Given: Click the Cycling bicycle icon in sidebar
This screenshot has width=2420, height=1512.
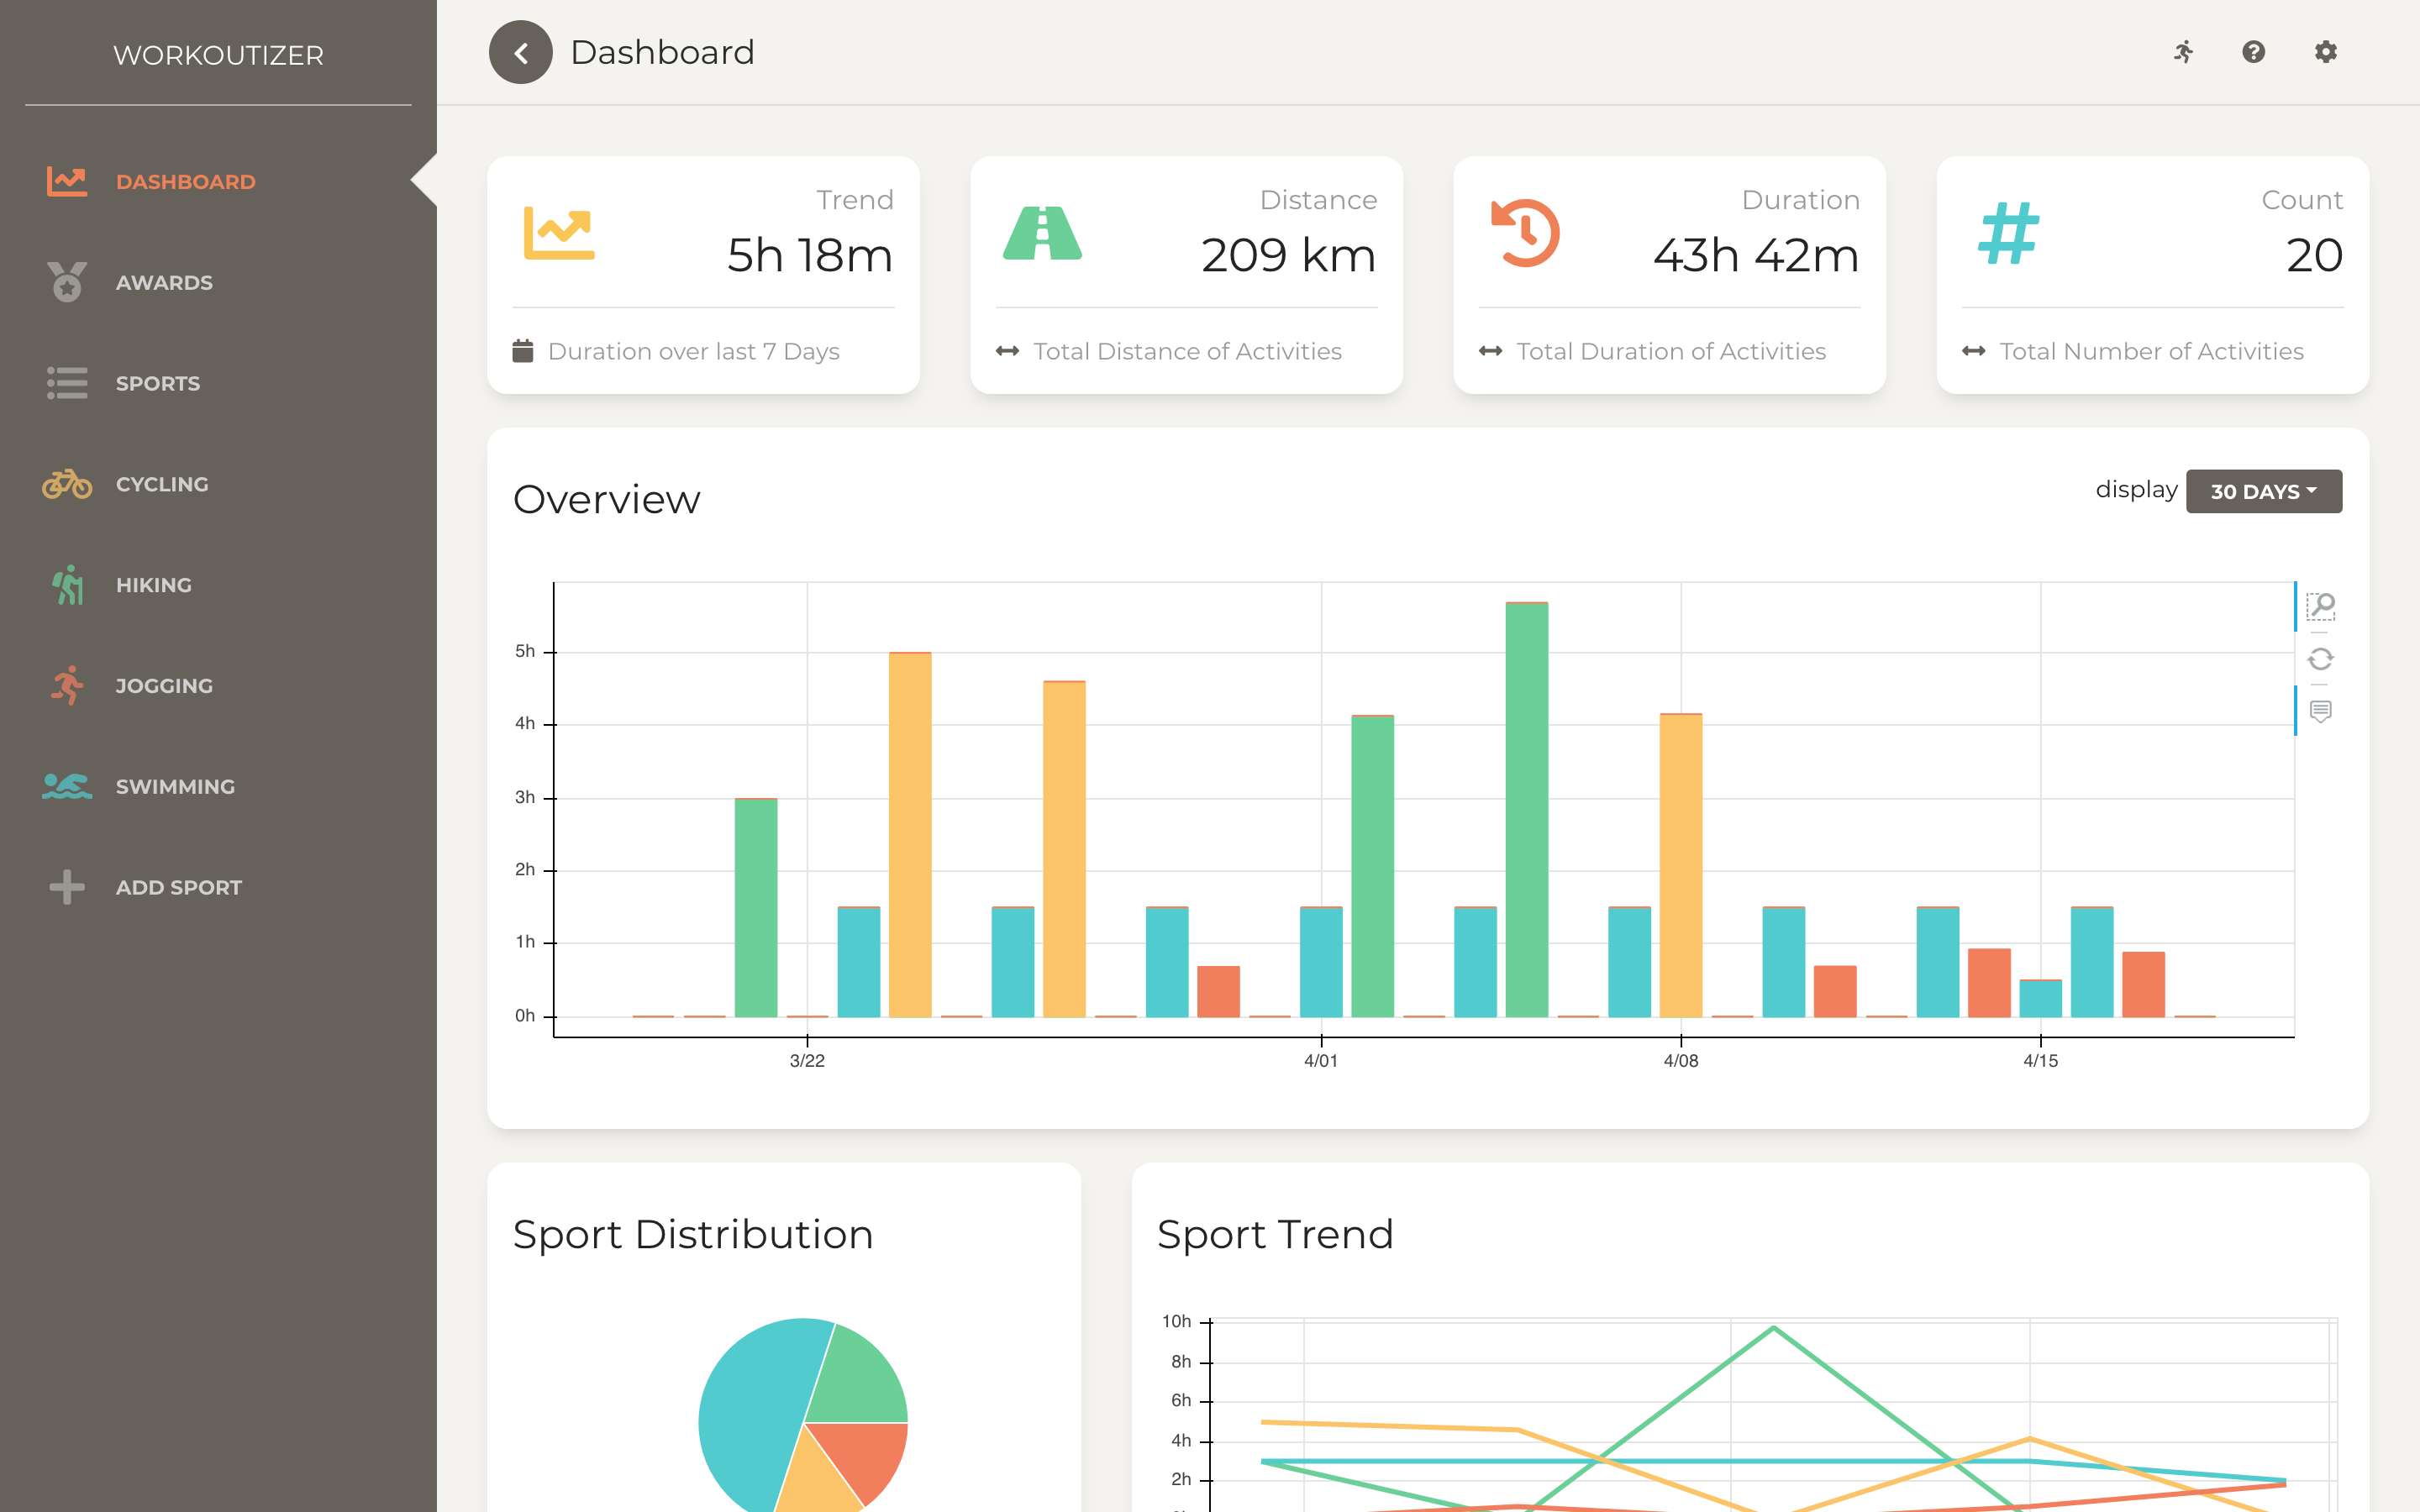Looking at the screenshot, I should tap(67, 484).
